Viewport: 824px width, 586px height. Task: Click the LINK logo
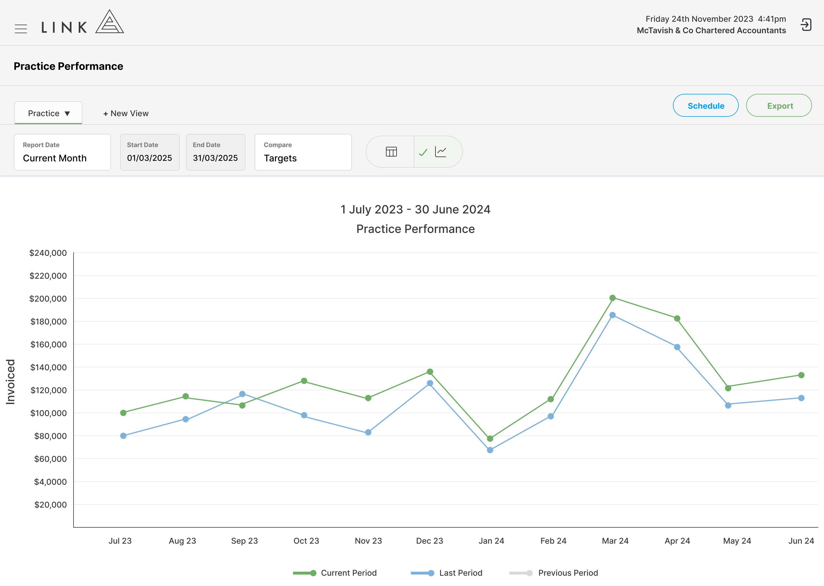pos(83,22)
